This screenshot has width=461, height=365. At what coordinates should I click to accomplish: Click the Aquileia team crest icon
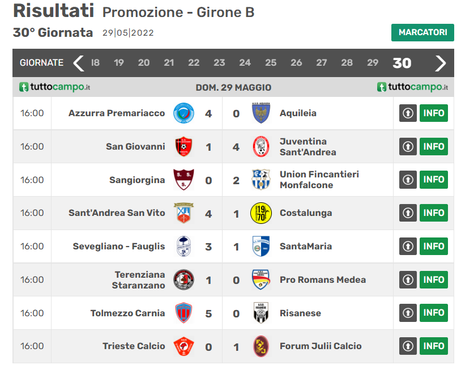coord(261,113)
